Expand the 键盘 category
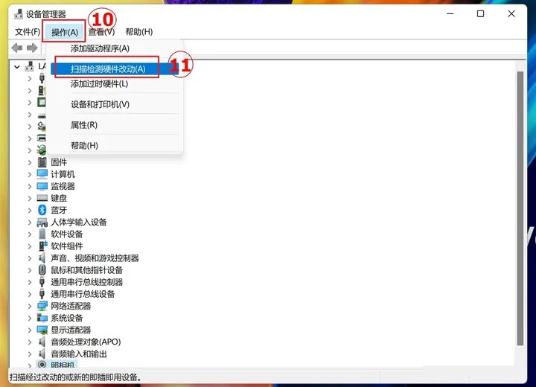Viewport: 536px width, 387px height. pyautogui.click(x=30, y=198)
